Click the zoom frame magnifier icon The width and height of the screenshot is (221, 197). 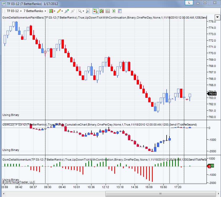(x=88, y=11)
